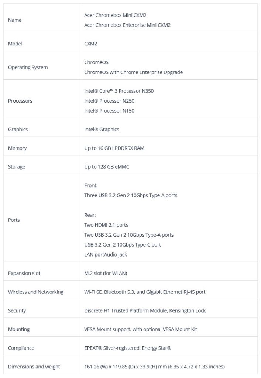Click the "Security" row label
261x378 pixels.
[x=17, y=311]
